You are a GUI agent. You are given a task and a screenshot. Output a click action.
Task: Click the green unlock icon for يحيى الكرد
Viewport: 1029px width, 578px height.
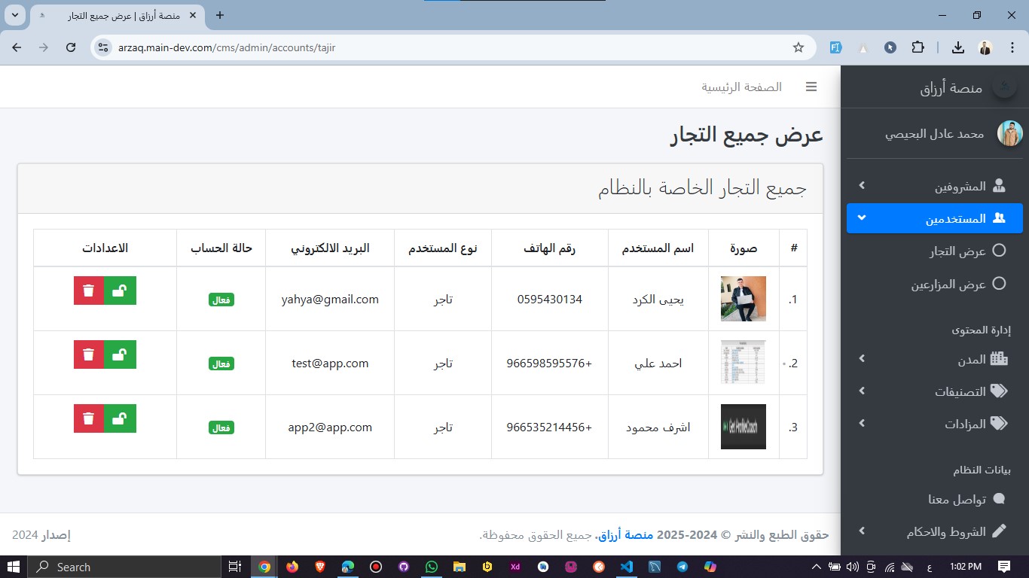120,291
